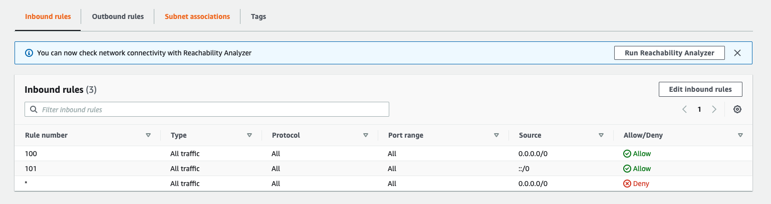Viewport: 771px width, 204px height.
Task: Run Reachability Analyzer from the banner
Action: [x=669, y=53]
